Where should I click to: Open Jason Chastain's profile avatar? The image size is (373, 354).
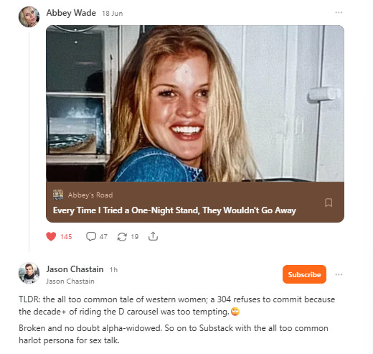pos(29,273)
